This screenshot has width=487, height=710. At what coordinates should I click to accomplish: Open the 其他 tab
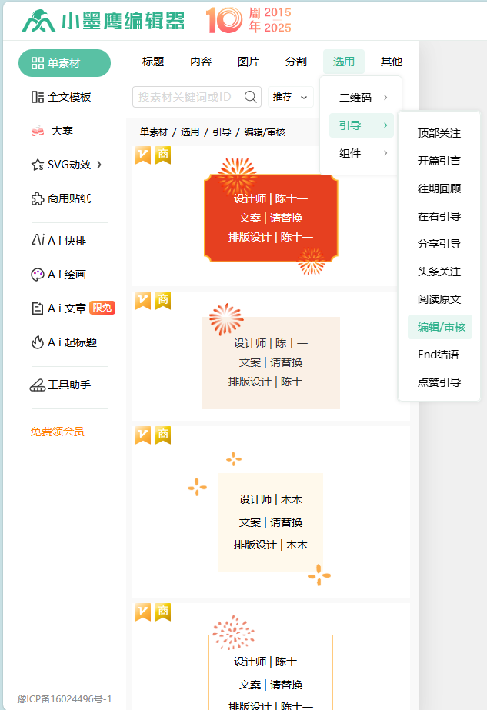pos(392,62)
